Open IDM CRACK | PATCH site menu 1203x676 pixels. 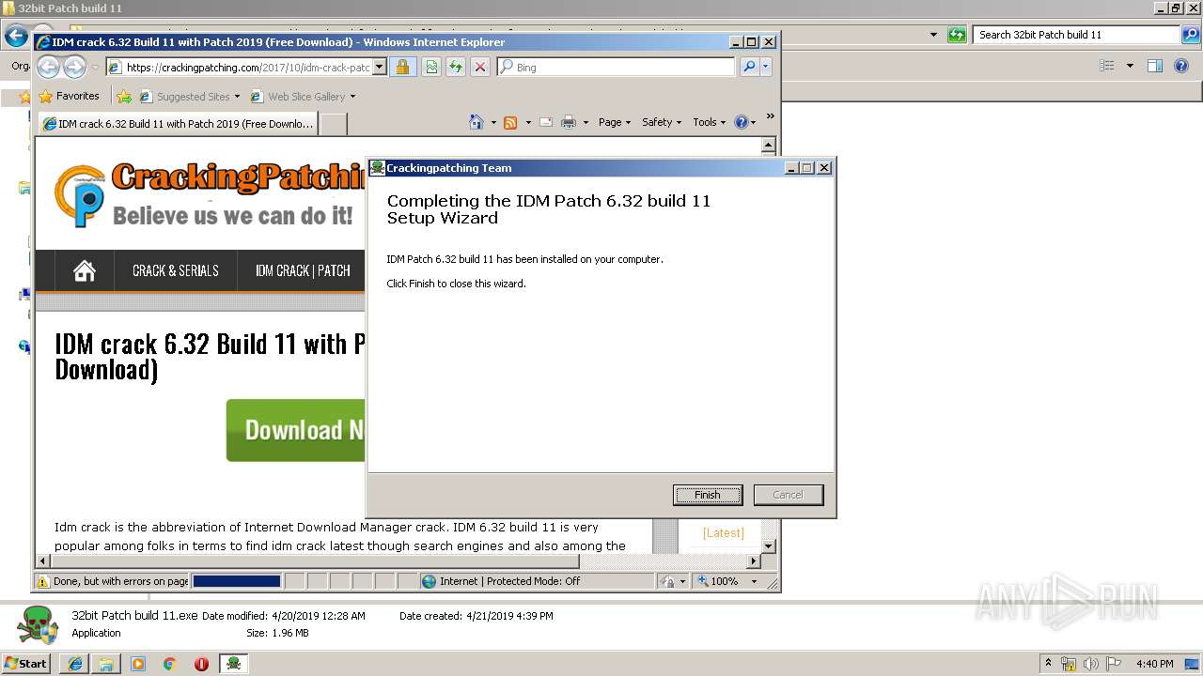click(x=303, y=270)
